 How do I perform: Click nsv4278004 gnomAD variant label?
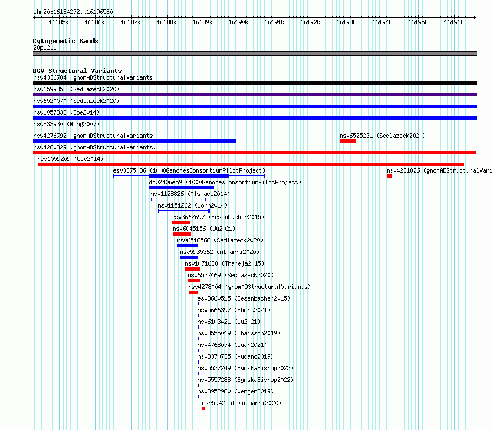249,287
